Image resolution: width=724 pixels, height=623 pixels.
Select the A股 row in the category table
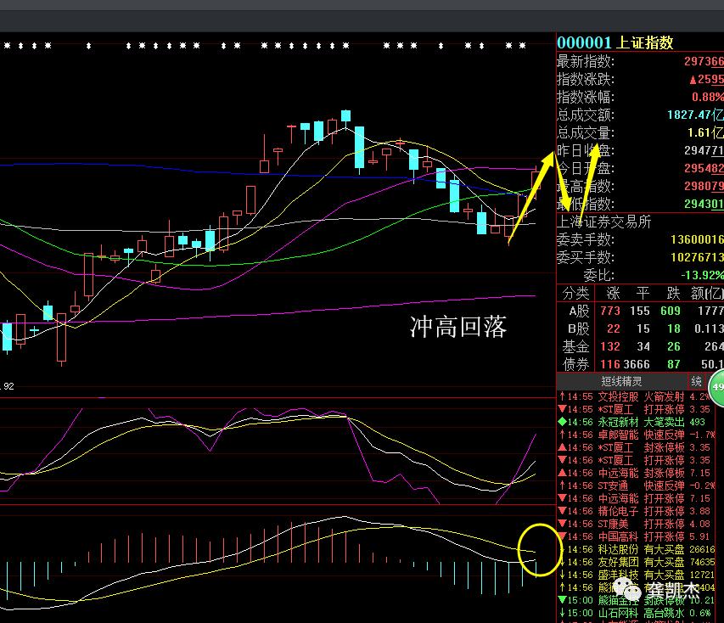pos(575,310)
